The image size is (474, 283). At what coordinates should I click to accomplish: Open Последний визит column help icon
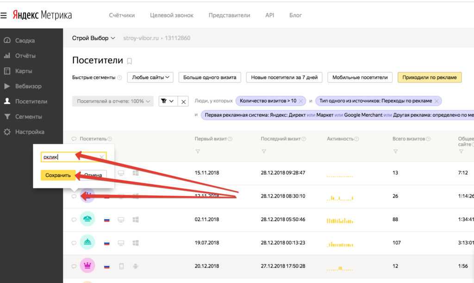point(304,139)
